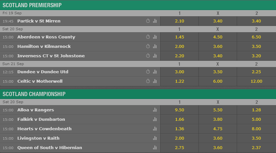Open the Falkirk v Dumbarton match link
276x153 pixels.
(41, 119)
